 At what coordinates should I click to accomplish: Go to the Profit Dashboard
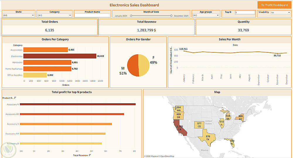click(x=274, y=5)
